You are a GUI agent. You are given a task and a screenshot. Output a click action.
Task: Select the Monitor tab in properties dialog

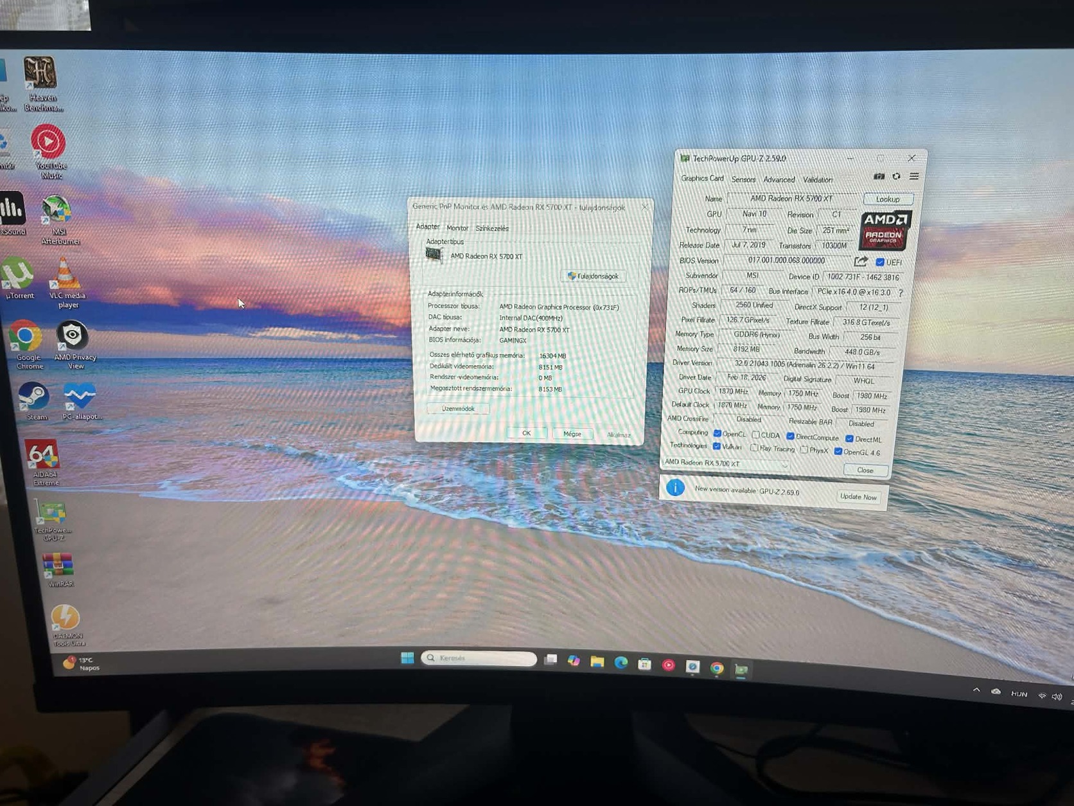[457, 228]
